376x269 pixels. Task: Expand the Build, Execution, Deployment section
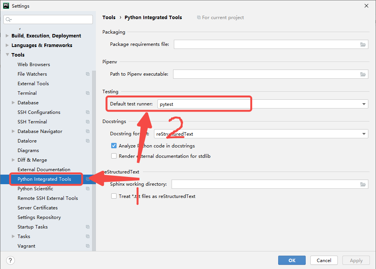coord(7,36)
